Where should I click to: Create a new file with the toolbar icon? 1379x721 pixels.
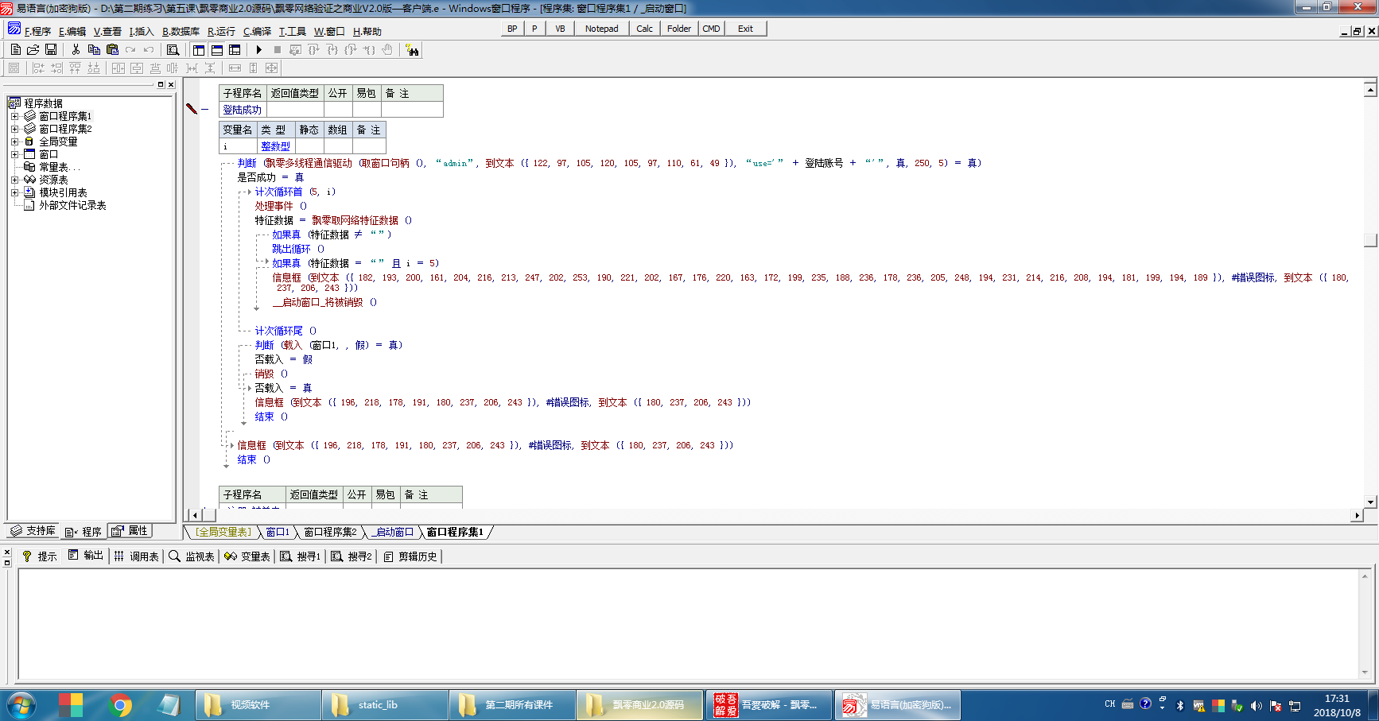click(15, 49)
